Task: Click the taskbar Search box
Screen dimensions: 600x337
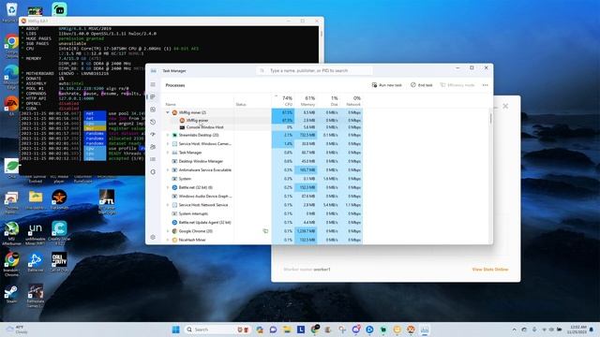Action: click(x=217, y=330)
